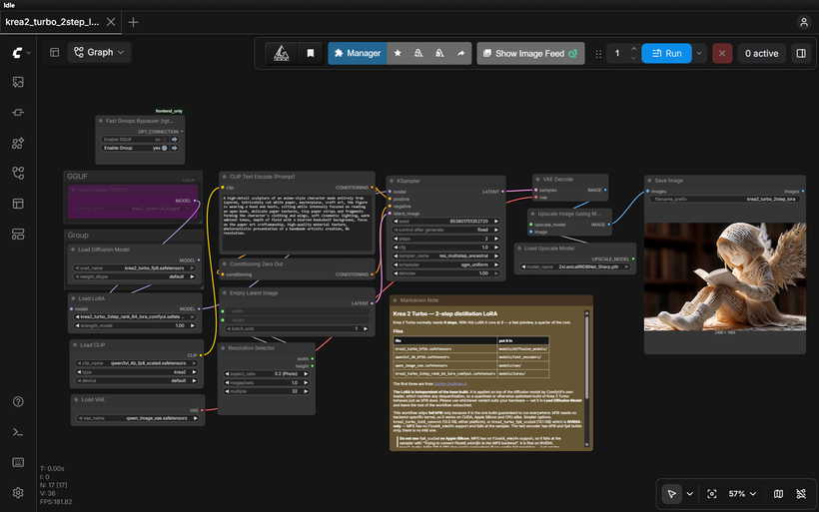Screen dimensions: 819x512
Task: Open the 57% zoom dropdown
Action: [742, 494]
